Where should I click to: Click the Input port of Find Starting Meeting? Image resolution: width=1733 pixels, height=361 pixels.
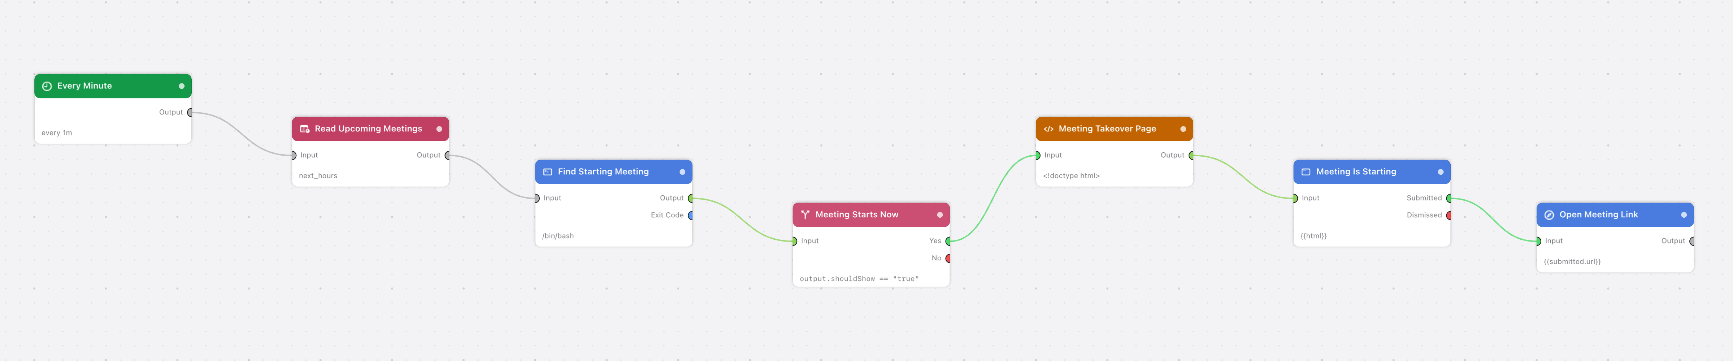pos(537,198)
